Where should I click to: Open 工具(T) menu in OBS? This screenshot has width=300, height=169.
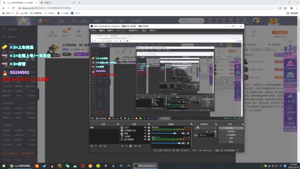pyautogui.click(x=144, y=30)
